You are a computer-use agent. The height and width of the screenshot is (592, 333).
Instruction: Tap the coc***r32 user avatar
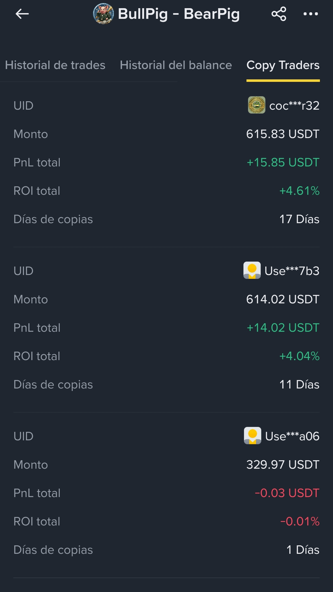pyautogui.click(x=256, y=105)
